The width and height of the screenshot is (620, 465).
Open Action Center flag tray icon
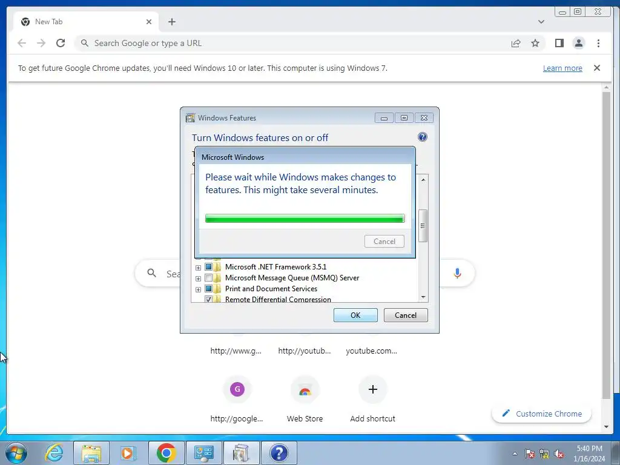pos(529,453)
